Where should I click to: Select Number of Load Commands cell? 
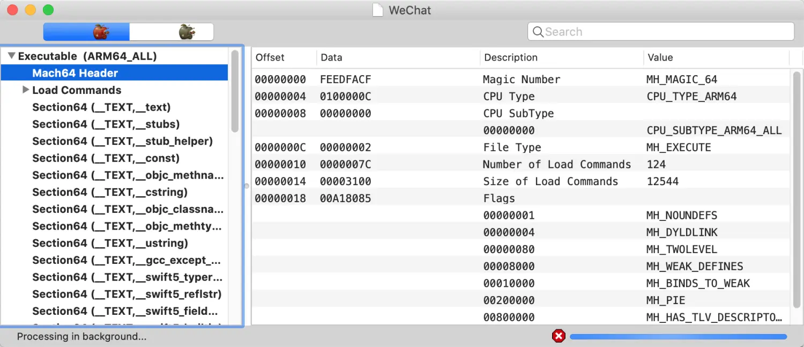pos(557,164)
